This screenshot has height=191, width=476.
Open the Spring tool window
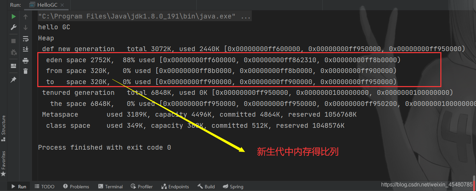click(232, 186)
